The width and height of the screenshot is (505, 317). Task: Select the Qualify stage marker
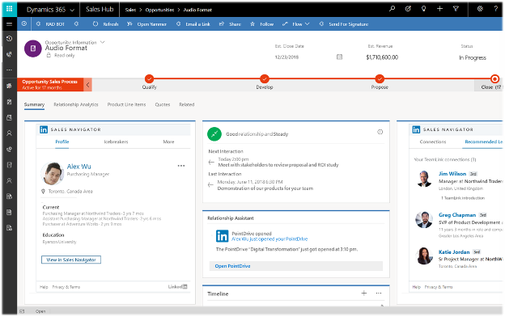click(x=149, y=79)
